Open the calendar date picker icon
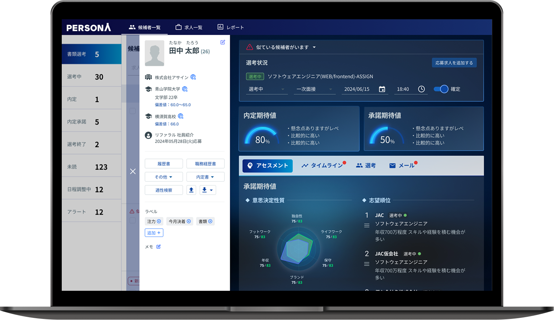The width and height of the screenshot is (554, 320). pyautogui.click(x=382, y=89)
